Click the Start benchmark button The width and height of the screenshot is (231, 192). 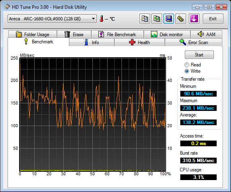(199, 55)
